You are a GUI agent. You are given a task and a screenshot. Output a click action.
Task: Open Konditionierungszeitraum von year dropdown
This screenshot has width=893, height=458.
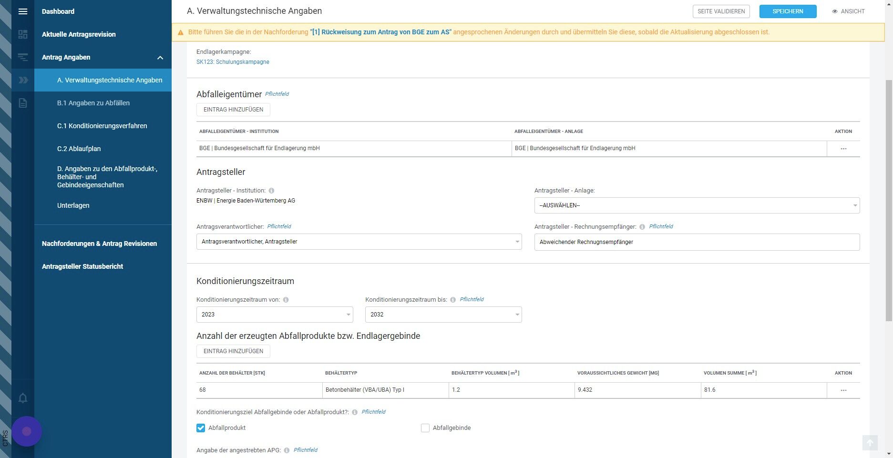click(x=275, y=315)
